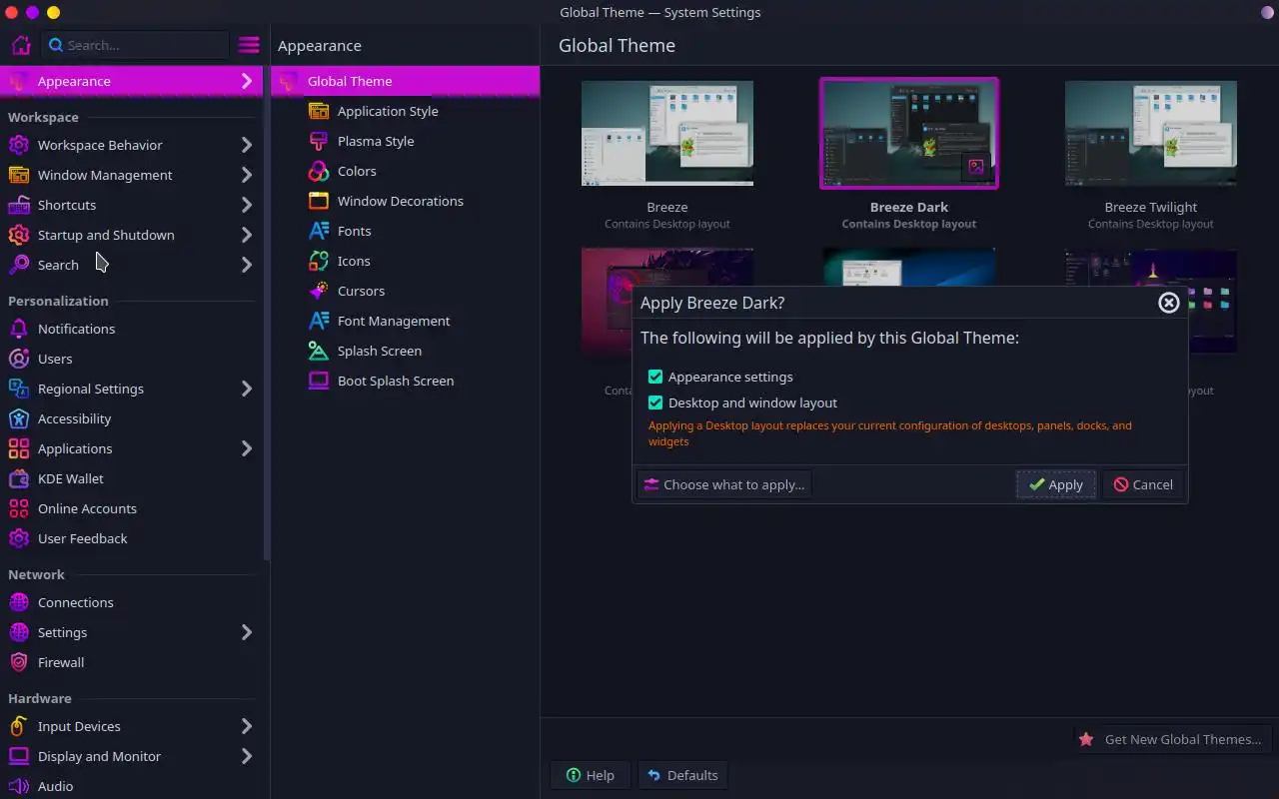Click the User Feedback icon

[x=19, y=538]
